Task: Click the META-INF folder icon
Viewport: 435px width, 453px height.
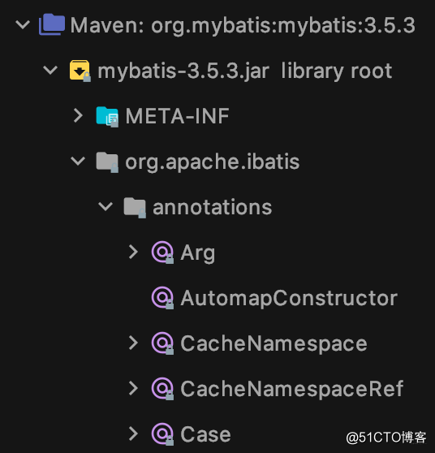Action: pyautogui.click(x=107, y=116)
